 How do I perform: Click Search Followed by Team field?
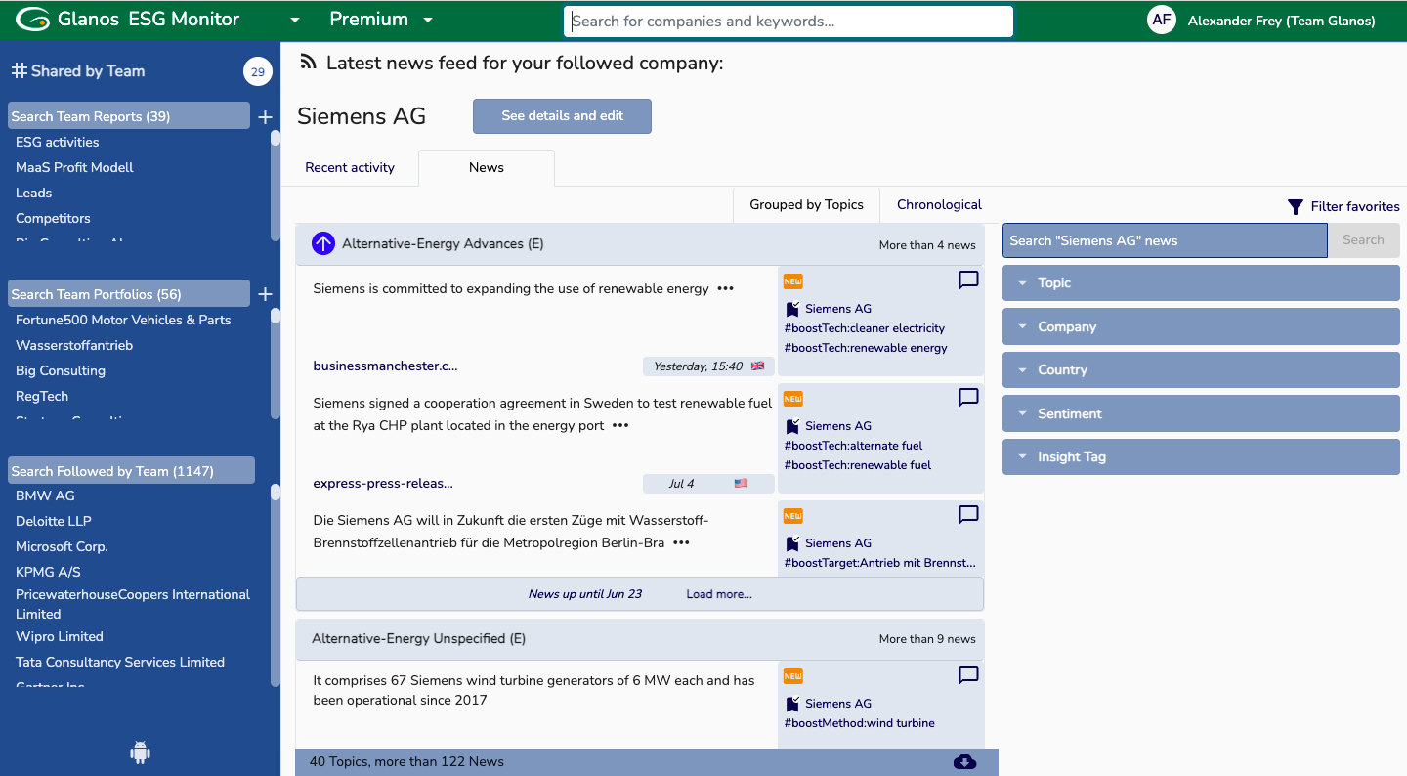point(131,471)
